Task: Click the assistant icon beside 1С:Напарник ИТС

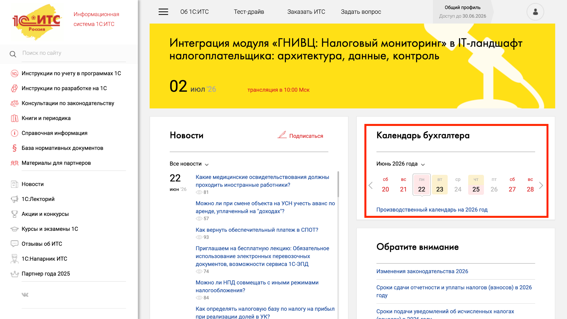Action: 14,259
